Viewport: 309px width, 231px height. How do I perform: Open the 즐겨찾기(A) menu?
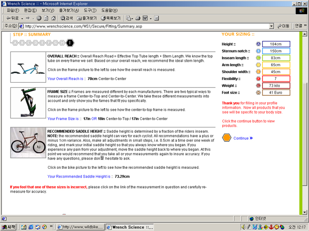tap(69, 10)
